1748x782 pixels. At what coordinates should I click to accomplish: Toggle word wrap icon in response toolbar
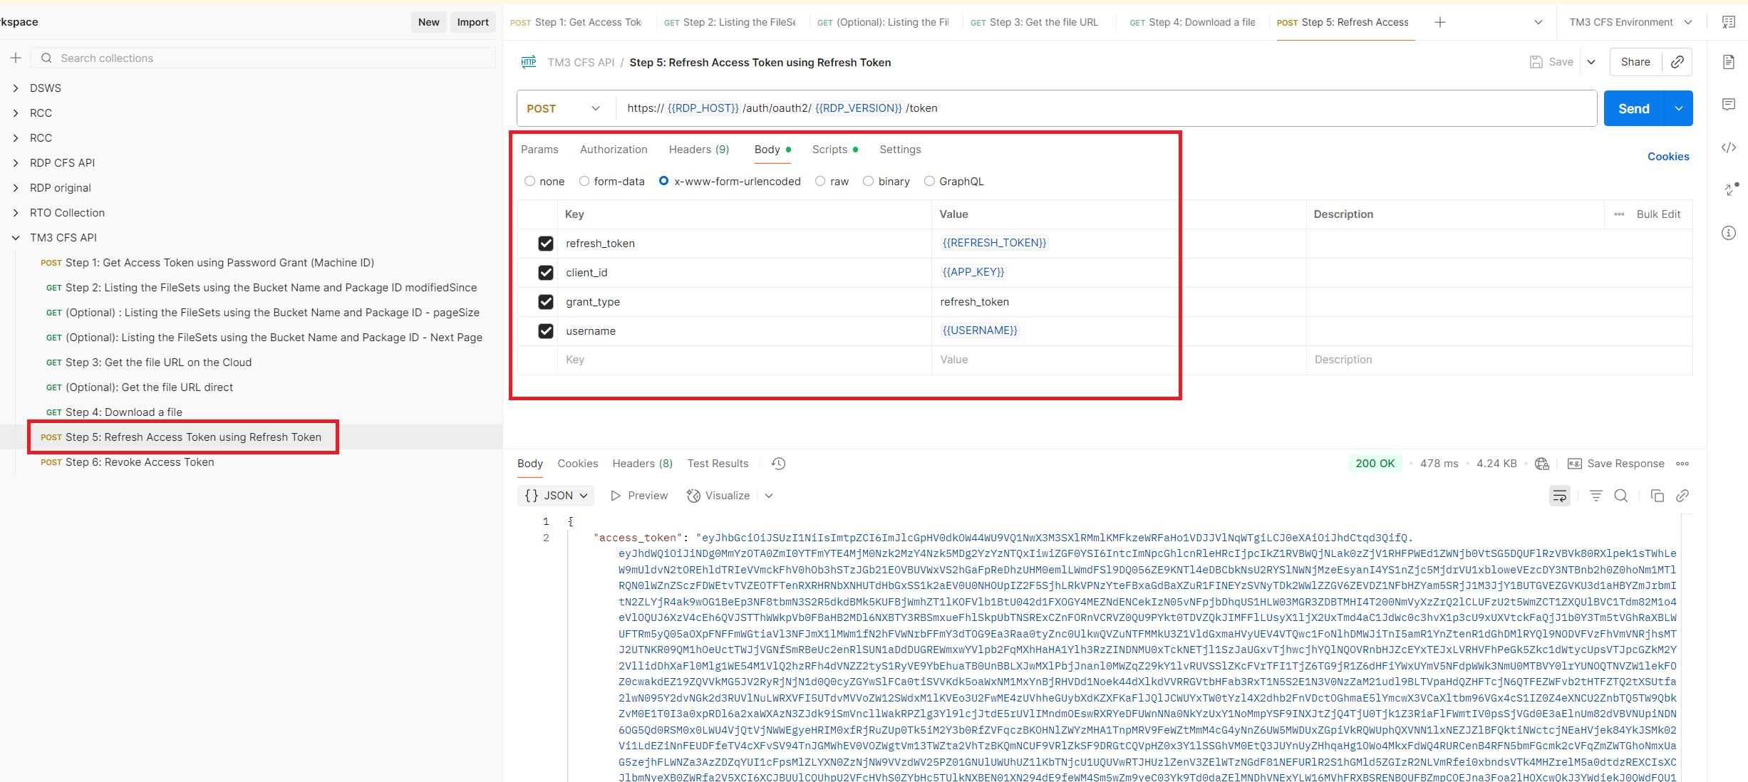(1560, 496)
